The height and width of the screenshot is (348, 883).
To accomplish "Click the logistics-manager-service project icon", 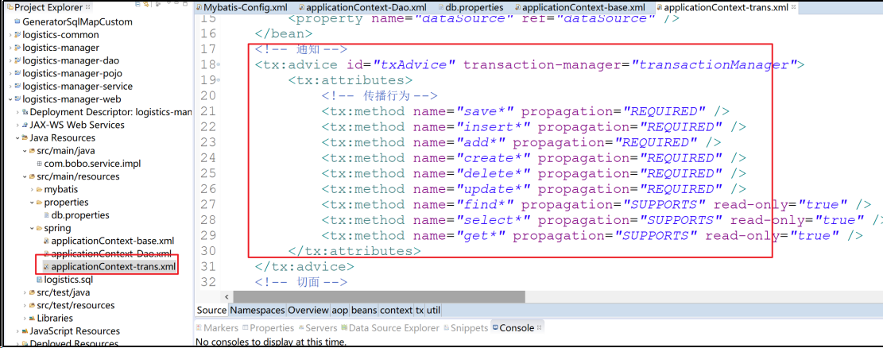I will pos(17,87).
